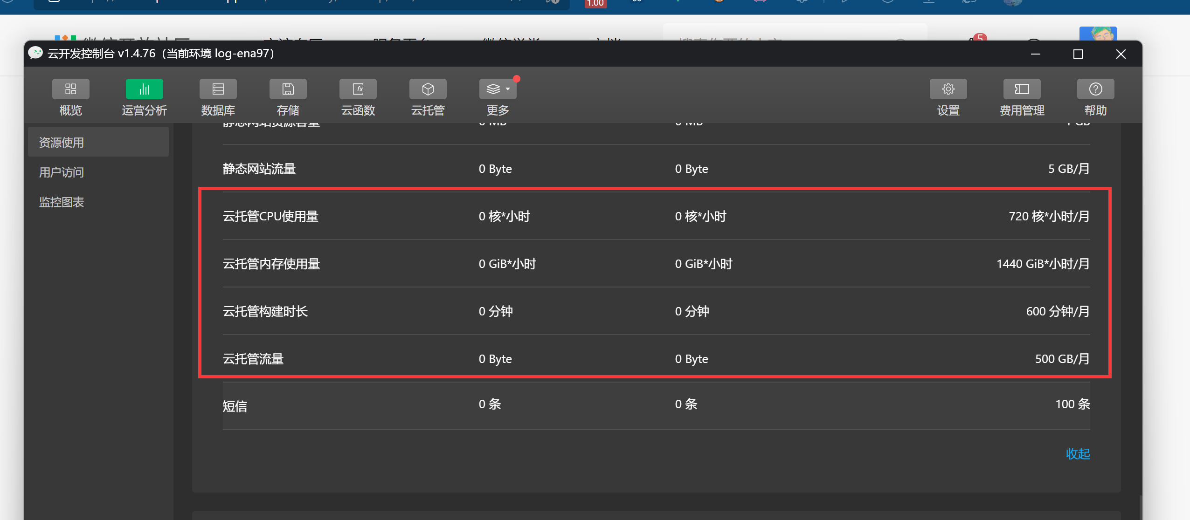Select the 运营分析 analytics icon
Viewport: 1190px width, 520px height.
[144, 89]
